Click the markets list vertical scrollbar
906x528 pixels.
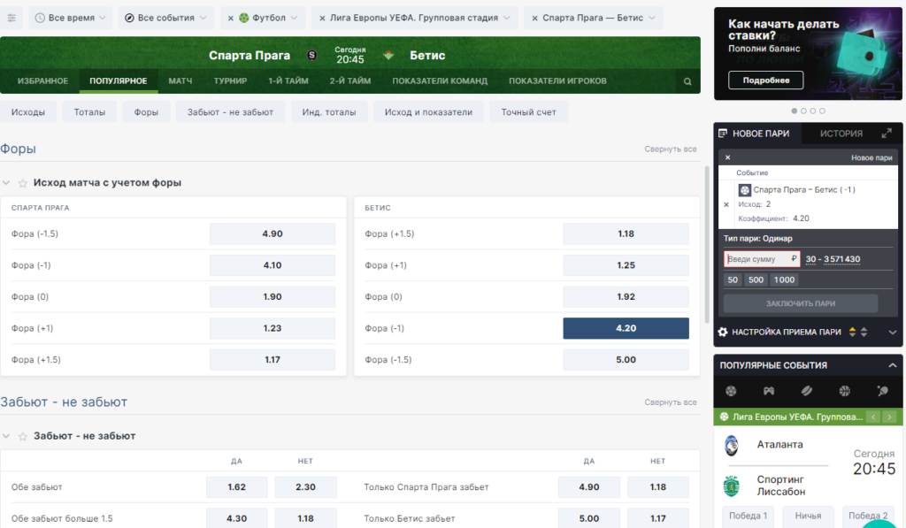coord(706,245)
